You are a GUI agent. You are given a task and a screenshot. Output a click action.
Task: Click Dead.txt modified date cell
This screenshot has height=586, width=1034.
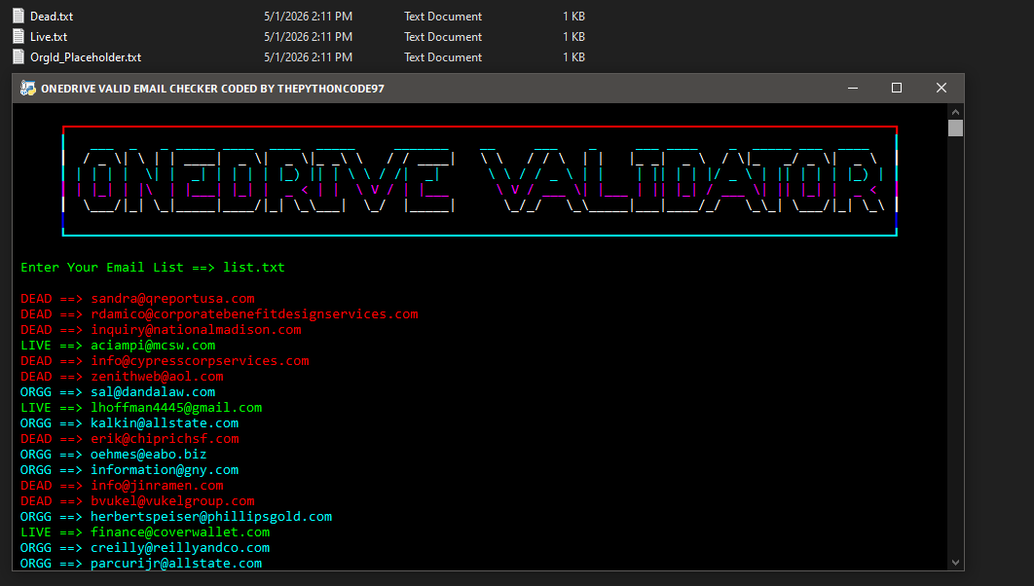coord(308,17)
